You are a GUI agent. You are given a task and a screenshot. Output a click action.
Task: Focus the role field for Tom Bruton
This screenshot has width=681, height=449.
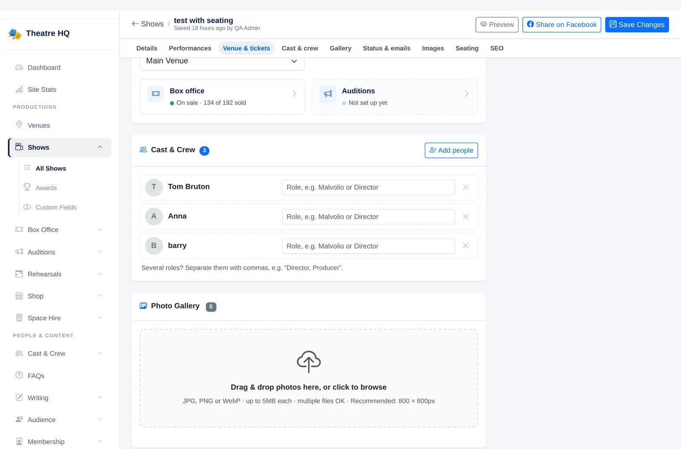click(369, 187)
